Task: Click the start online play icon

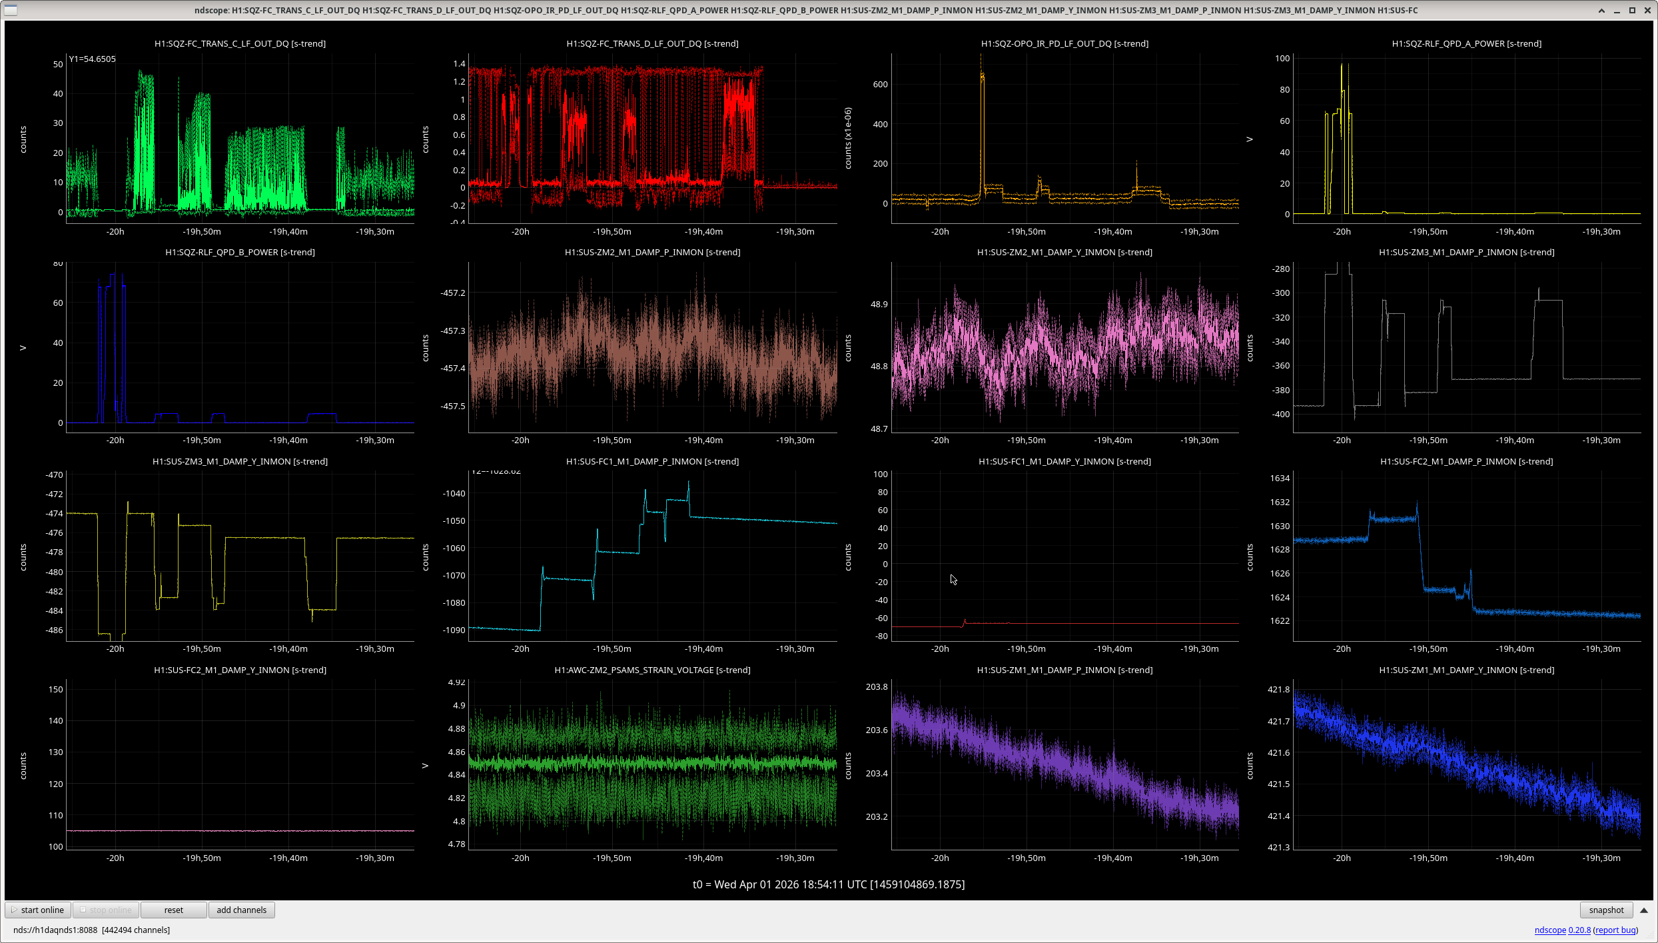Action: [14, 910]
